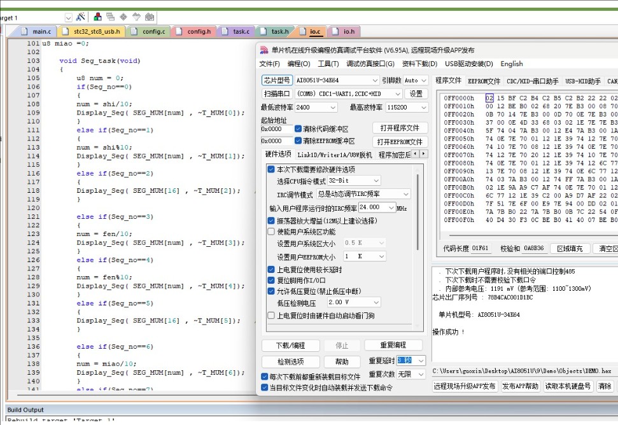Click the 扫描串口 button
This screenshot has height=425, width=618.
point(277,94)
